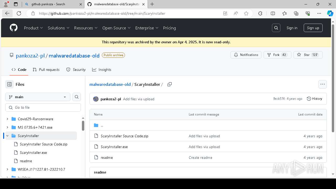Screen dimensions: 336x189
Task: Expand the Resources menu
Action: tap(86, 28)
